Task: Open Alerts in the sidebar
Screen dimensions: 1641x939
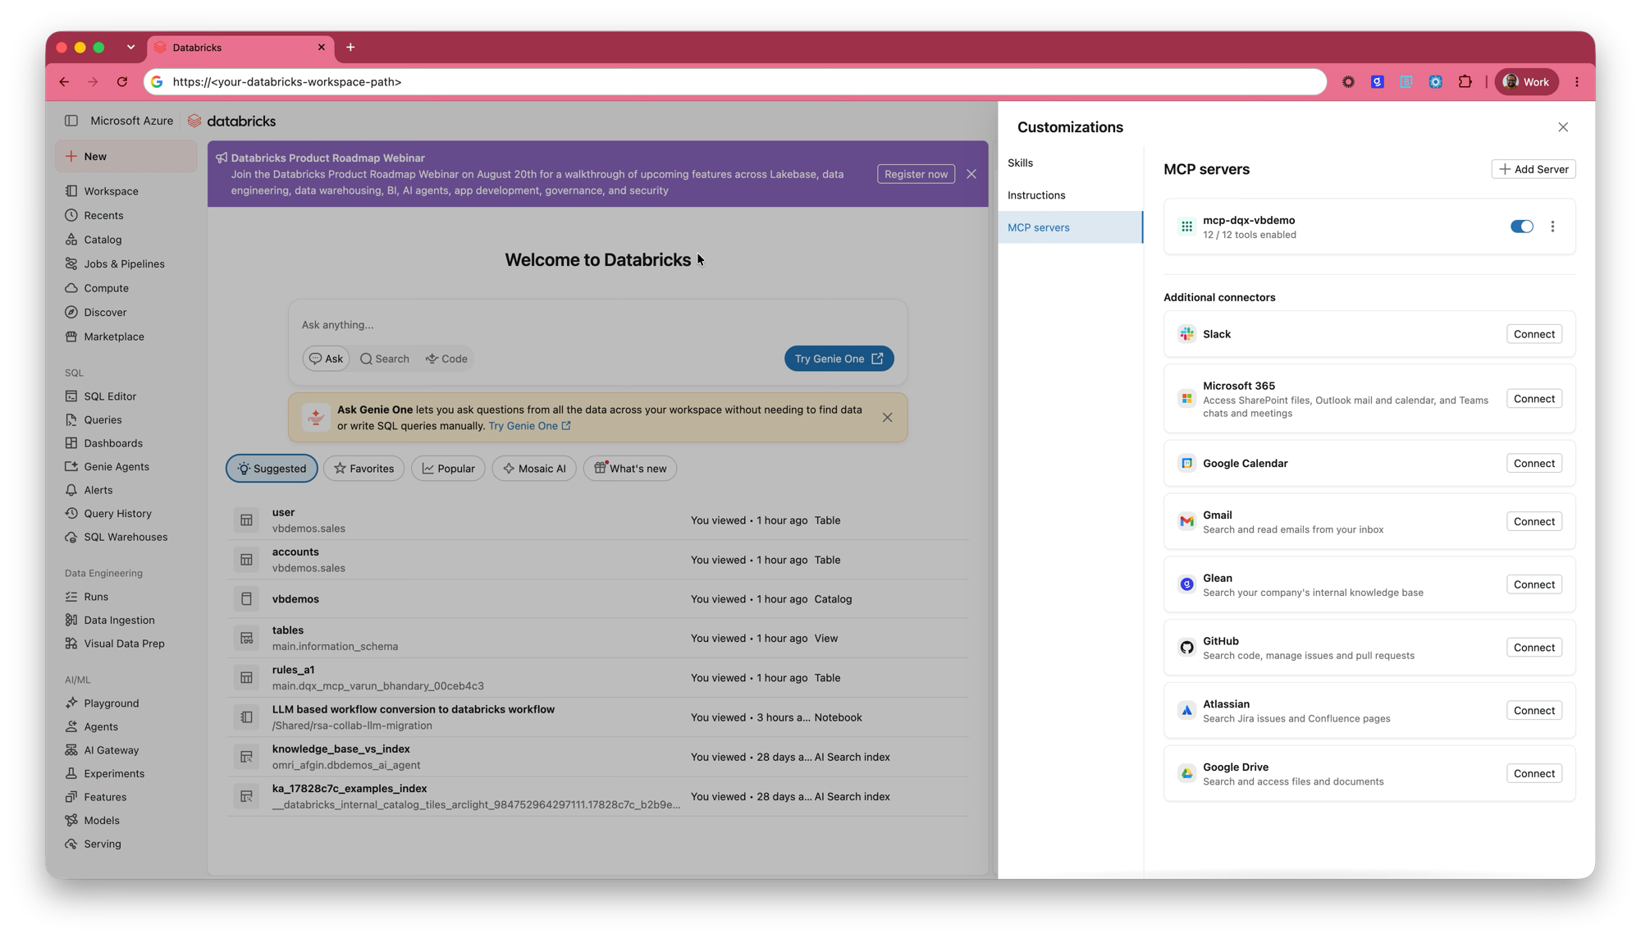Action: point(98,490)
